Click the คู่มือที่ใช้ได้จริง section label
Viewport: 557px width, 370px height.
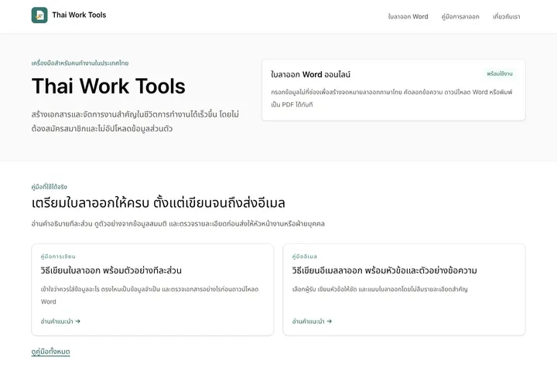[x=49, y=187]
